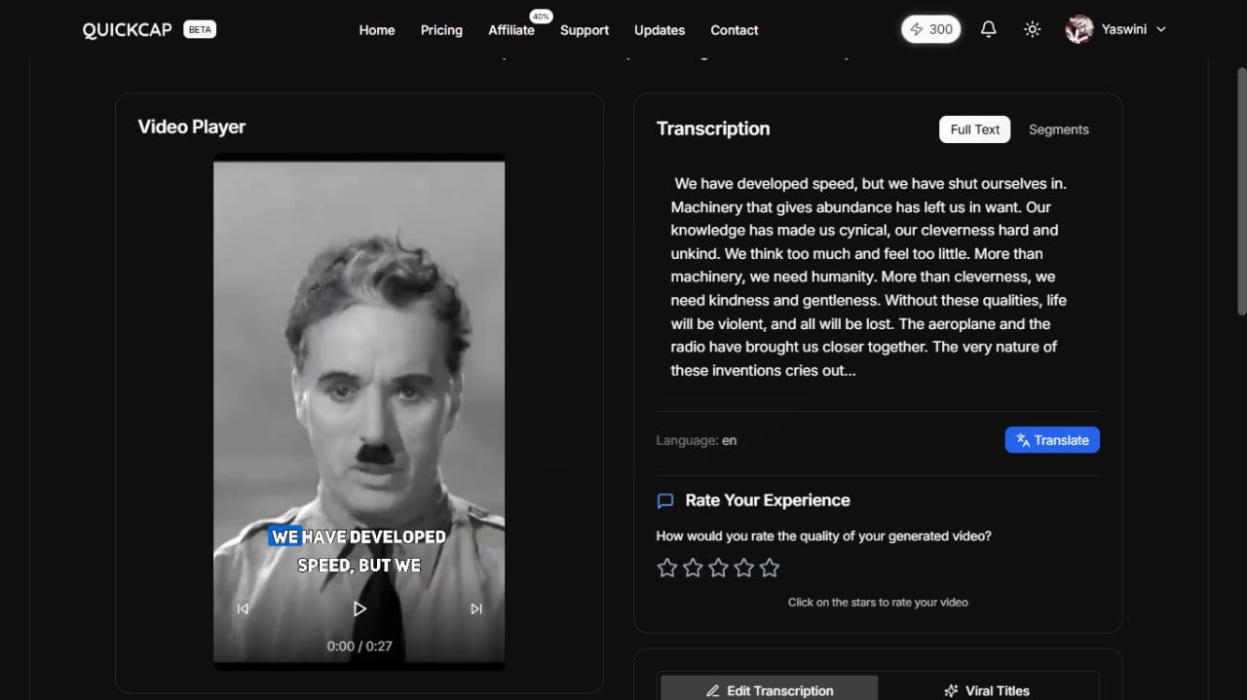Open the Contact page
This screenshot has width=1247, height=700.
735,30
